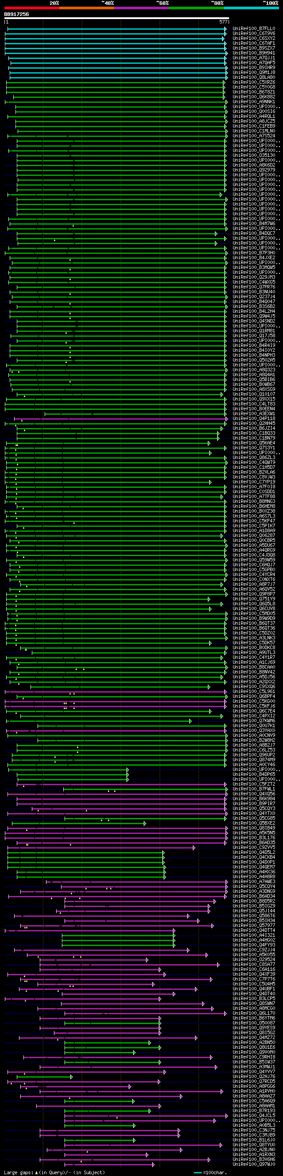
Task: Click the cyan alignment bar for UniRef100_B7FLL0
Action: tap(117, 29)
